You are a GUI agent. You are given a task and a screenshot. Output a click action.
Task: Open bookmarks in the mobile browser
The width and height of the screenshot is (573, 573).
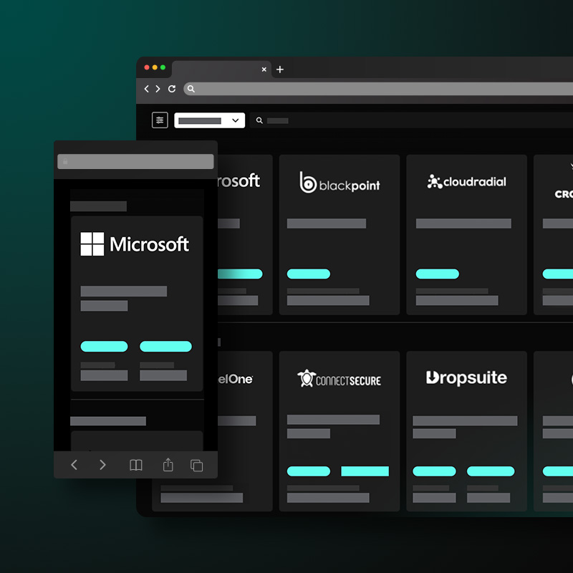click(136, 465)
